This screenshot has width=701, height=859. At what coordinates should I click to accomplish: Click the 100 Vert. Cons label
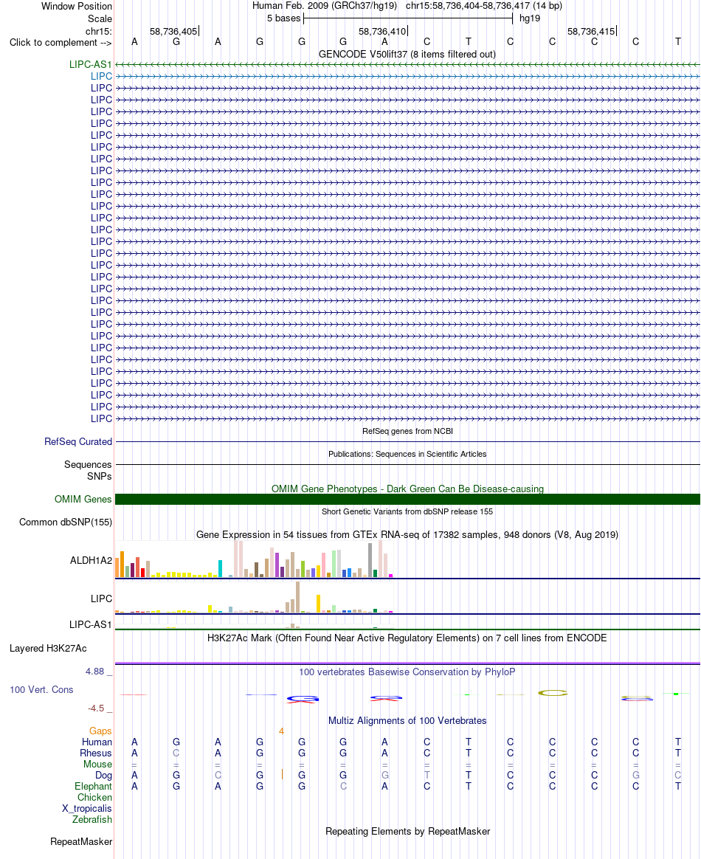pyautogui.click(x=41, y=690)
